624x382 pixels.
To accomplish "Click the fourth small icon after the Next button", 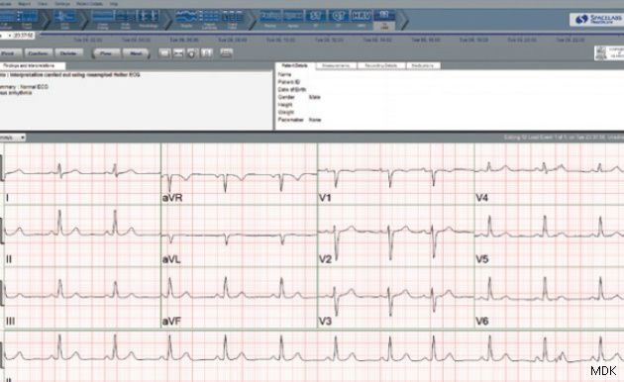I will point(207,52).
